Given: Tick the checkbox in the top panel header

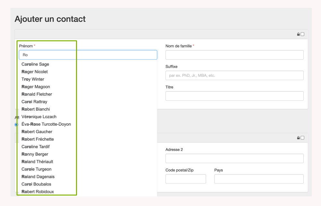Looking at the screenshot, I should [302, 34].
